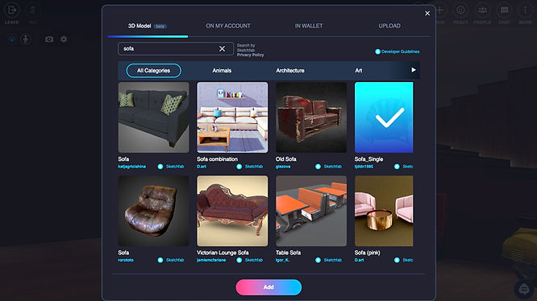
Task: Open Sketchfab text link under Old Sofa
Action: coord(332,167)
